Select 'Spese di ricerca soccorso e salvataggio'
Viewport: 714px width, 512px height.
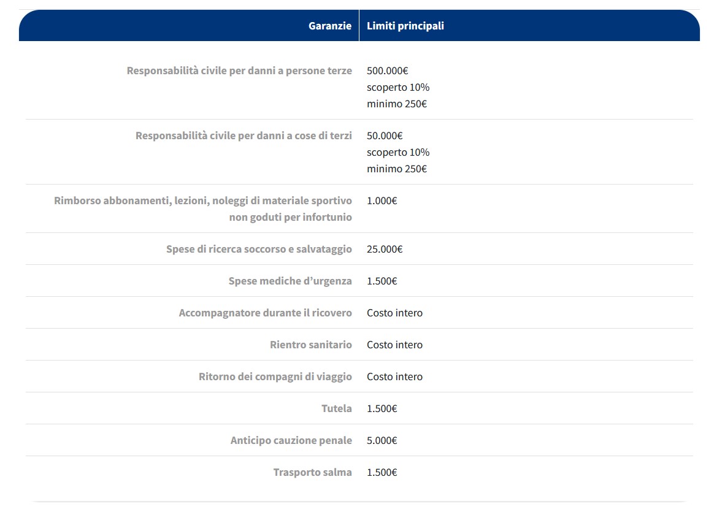click(x=259, y=249)
